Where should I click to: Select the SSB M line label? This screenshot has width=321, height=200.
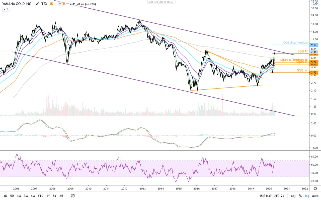(x=302, y=51)
